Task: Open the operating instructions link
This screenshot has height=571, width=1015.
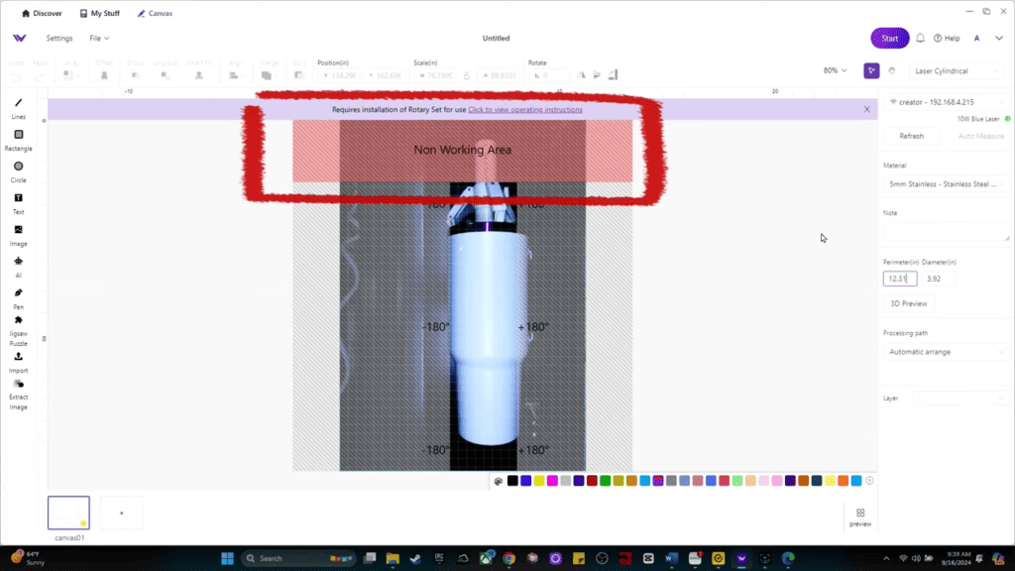Action: [x=525, y=109]
